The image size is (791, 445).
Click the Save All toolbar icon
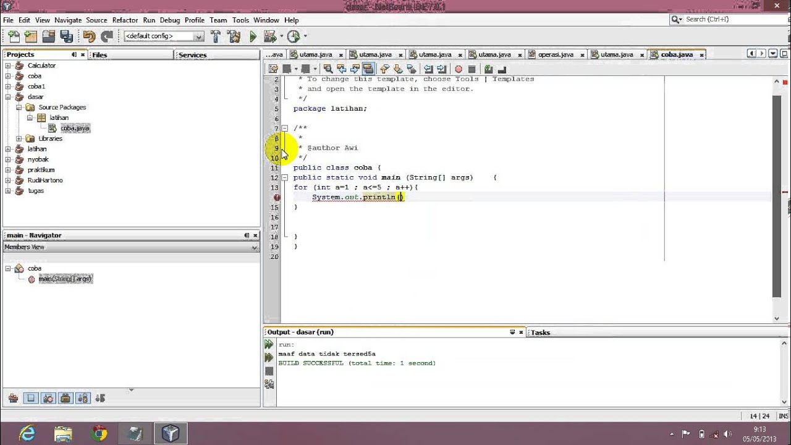tap(66, 36)
